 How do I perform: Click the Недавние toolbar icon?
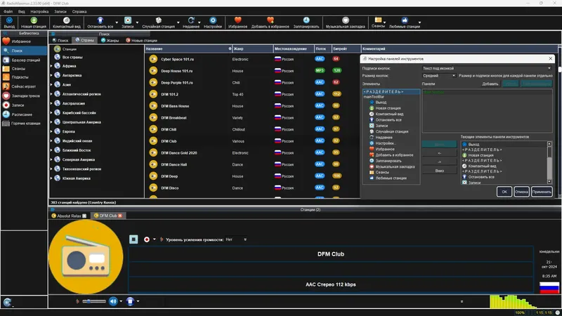click(191, 20)
